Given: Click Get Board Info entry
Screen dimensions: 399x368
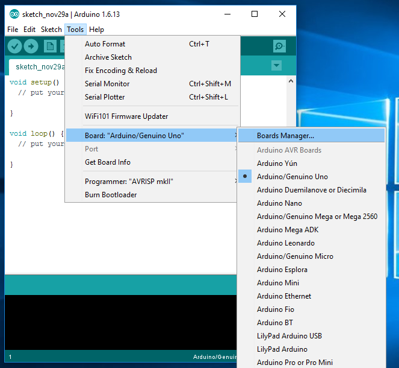Looking at the screenshot, I should point(152,162).
